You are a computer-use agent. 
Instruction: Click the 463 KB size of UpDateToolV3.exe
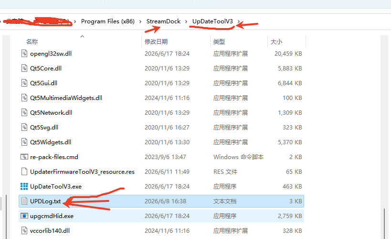[x=292, y=187]
